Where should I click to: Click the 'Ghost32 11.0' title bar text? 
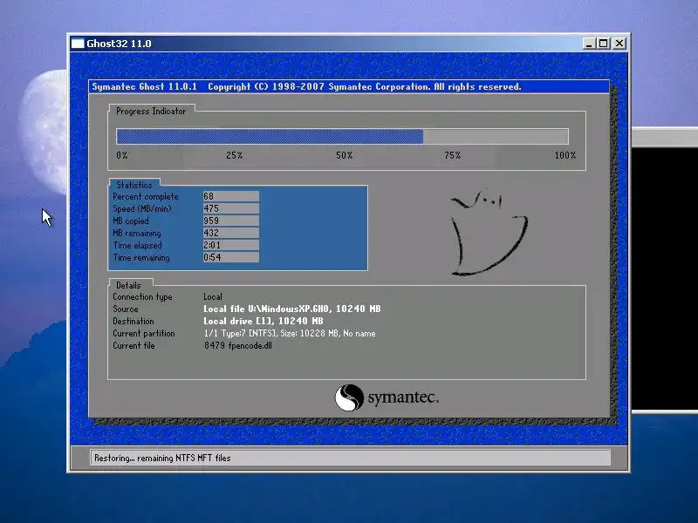[119, 44]
